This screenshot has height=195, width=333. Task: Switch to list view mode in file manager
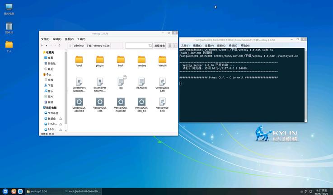coord(175,46)
